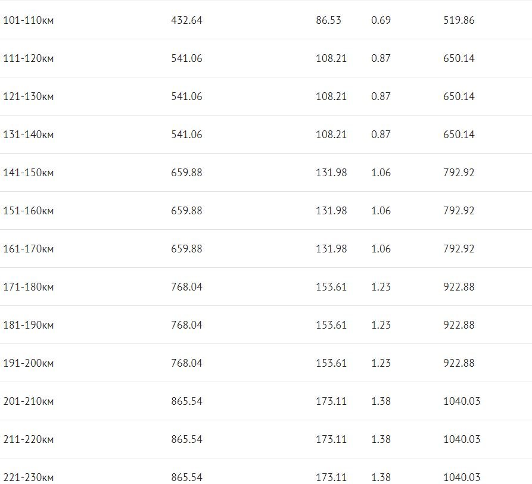Click the 111-120км row label
This screenshot has width=532, height=484.
coord(29,58)
